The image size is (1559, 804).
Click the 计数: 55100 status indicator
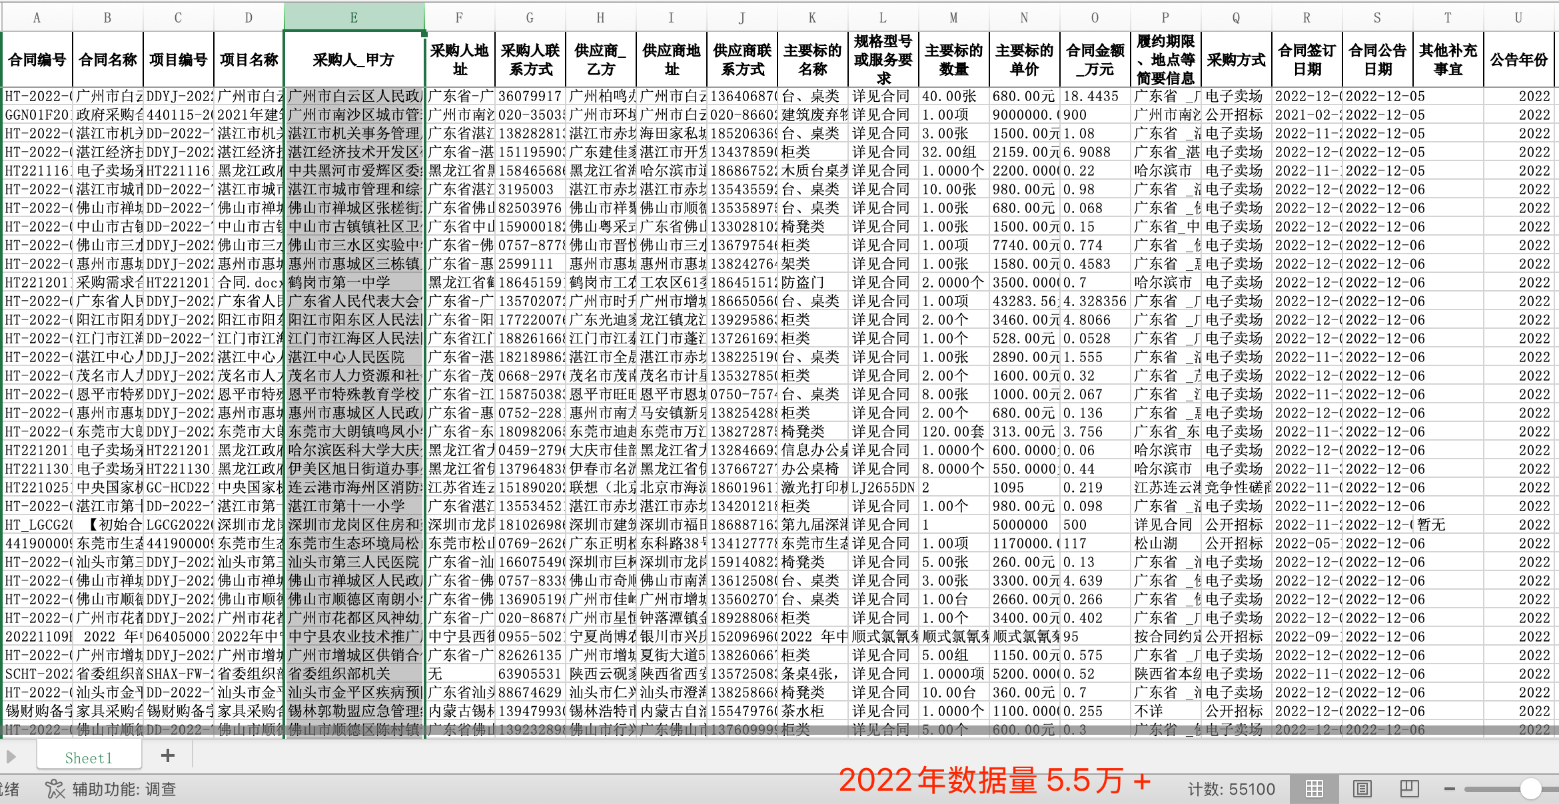pos(1231,789)
